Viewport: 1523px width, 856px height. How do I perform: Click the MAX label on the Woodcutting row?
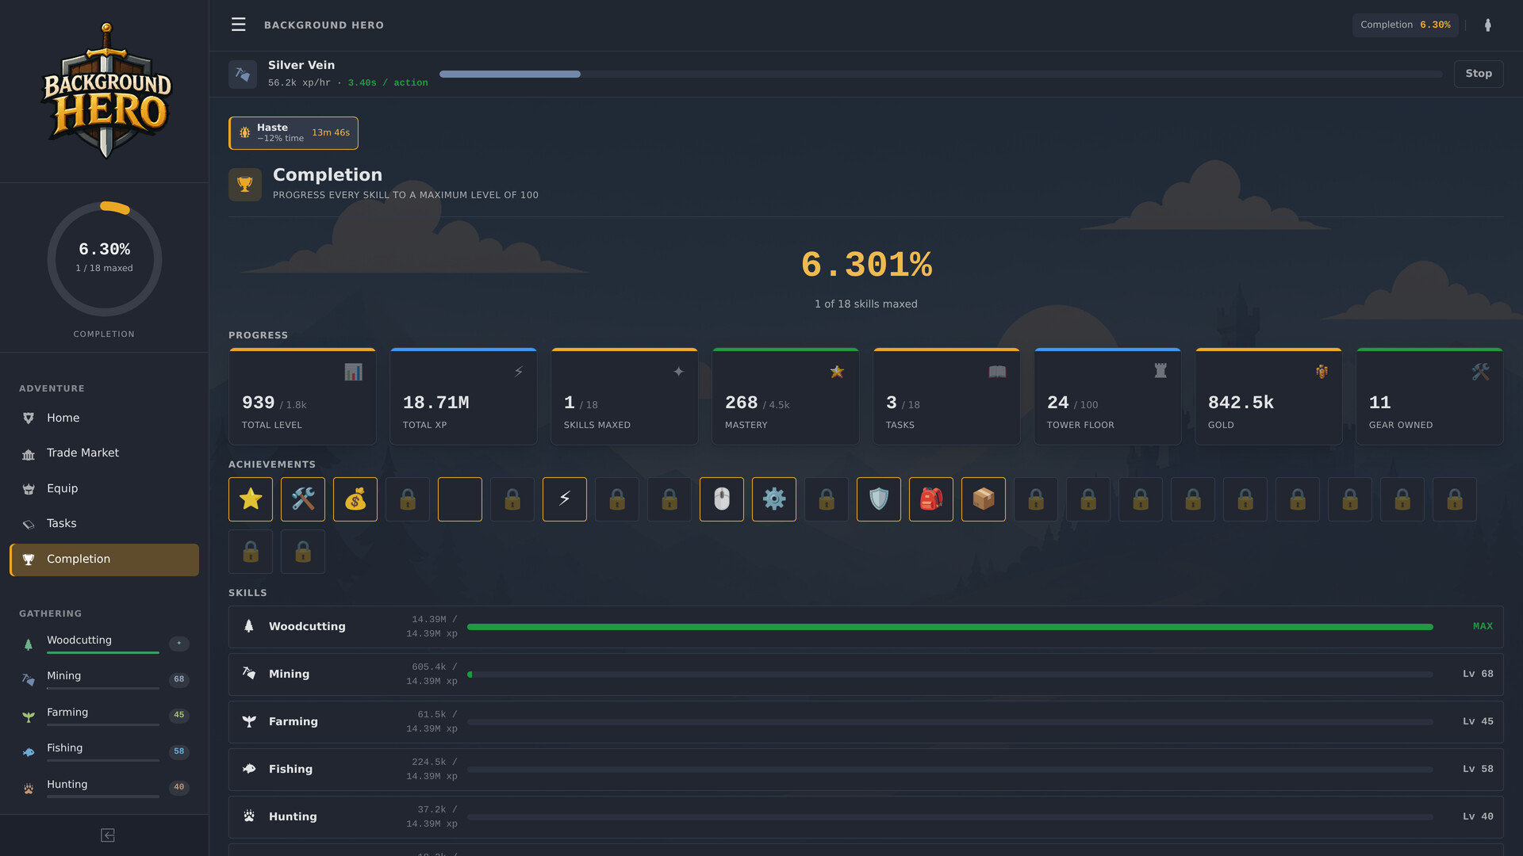click(1483, 626)
